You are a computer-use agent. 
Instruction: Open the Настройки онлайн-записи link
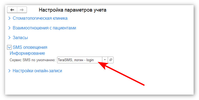(37, 71)
